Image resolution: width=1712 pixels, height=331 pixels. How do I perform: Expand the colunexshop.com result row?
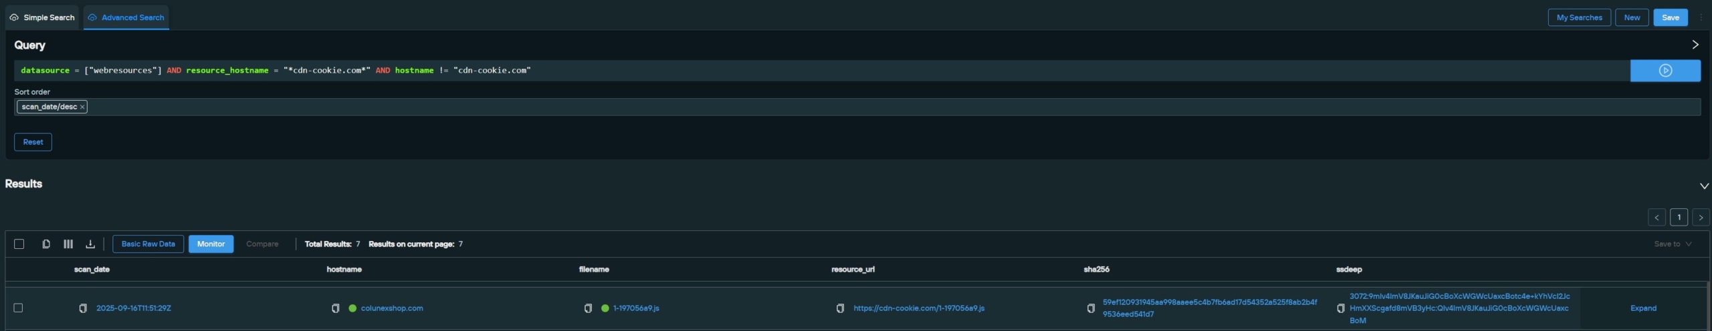click(x=1643, y=308)
